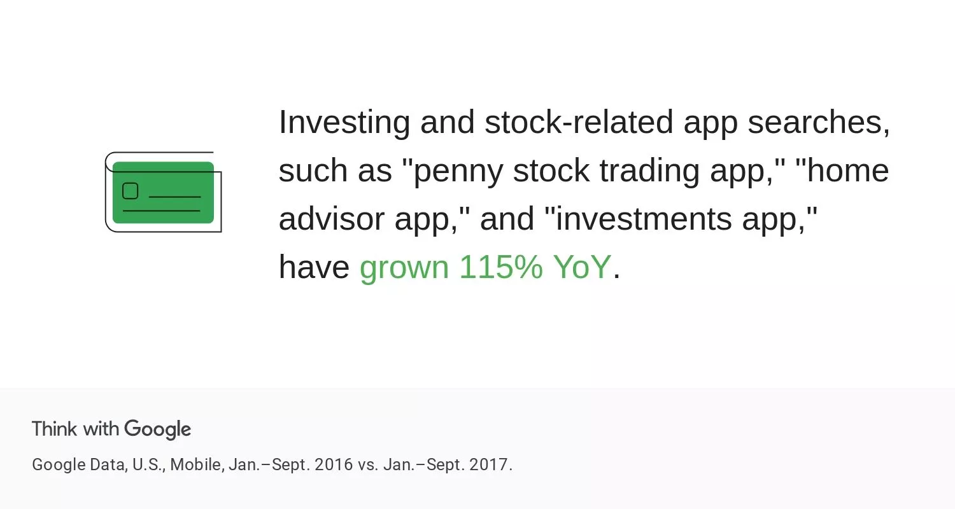Click the green "YoY" text

[582, 267]
